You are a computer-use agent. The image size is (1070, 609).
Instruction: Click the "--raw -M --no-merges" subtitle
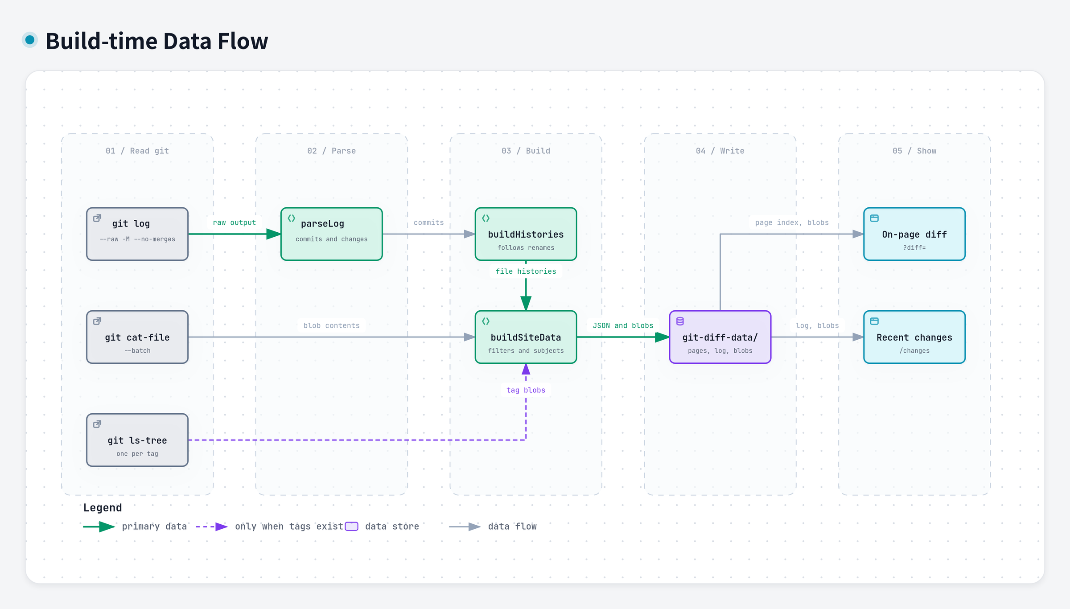(x=137, y=239)
